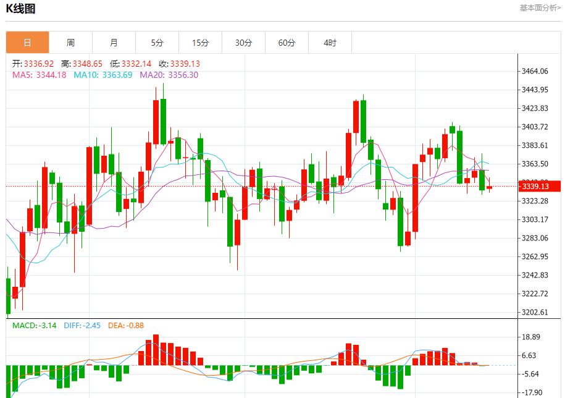Select the 30分 timeframe
Screen dimensions: 565x398
click(x=243, y=42)
